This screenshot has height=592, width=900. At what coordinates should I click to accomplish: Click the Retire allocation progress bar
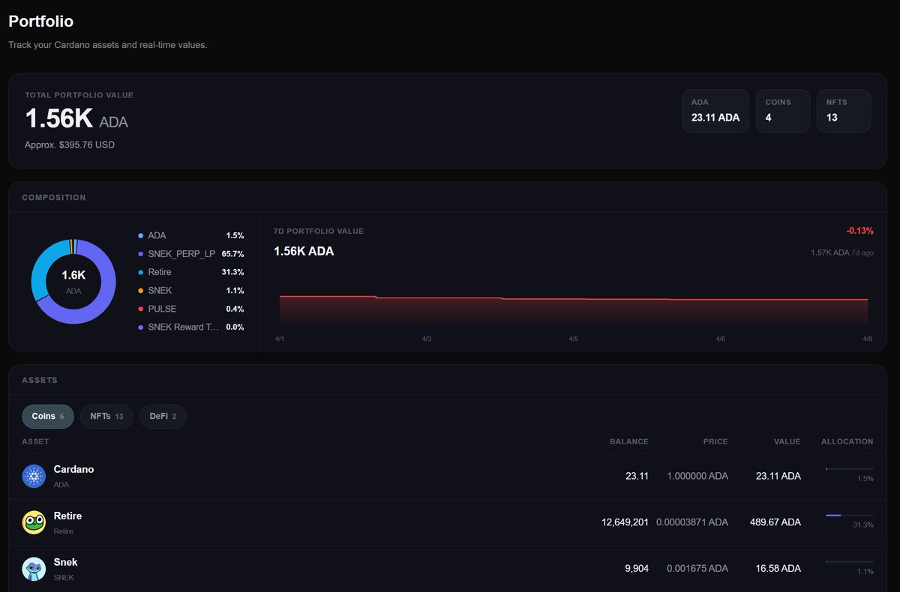tap(849, 516)
